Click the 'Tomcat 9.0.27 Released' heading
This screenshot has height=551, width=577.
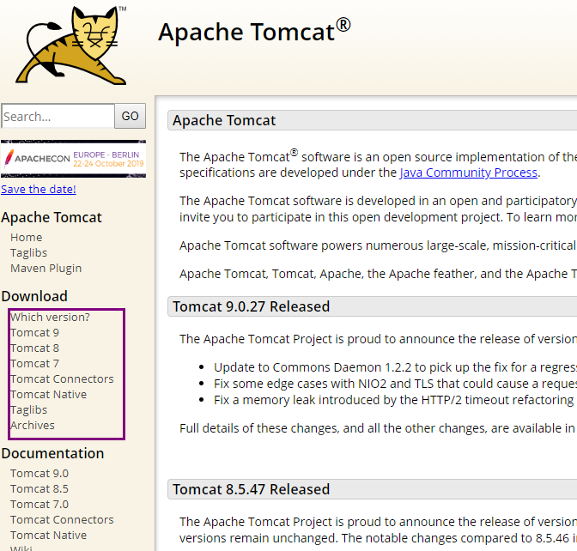[252, 306]
